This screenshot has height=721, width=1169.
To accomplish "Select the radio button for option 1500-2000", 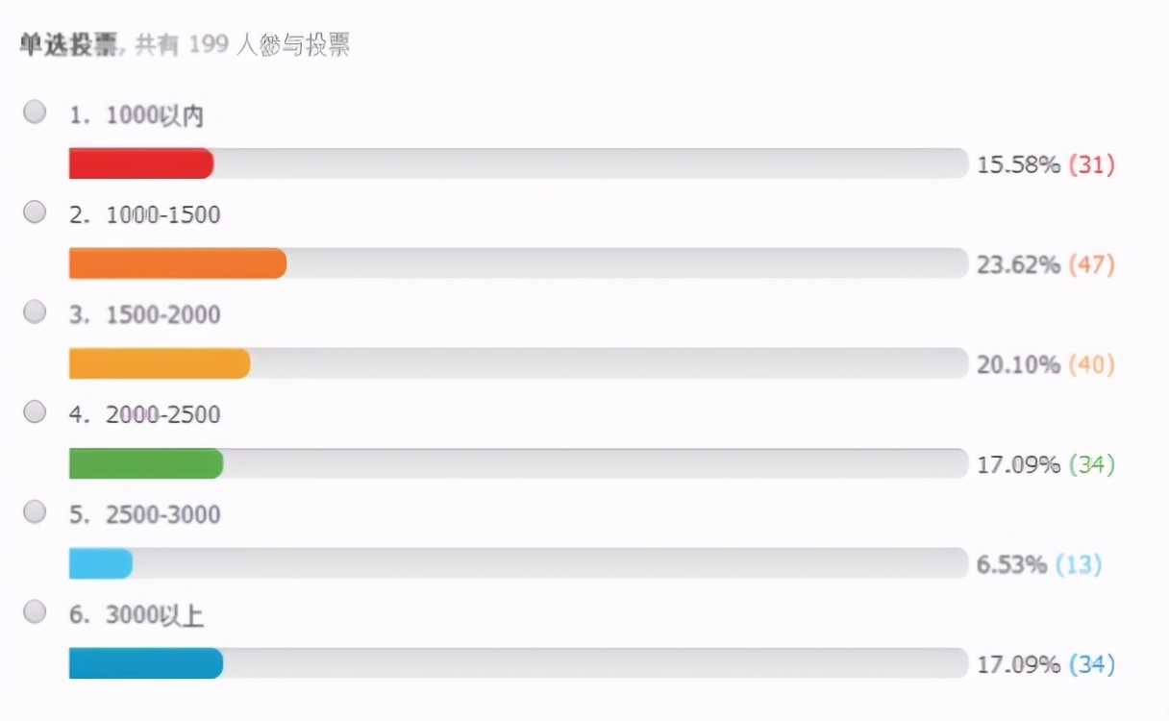I will click(x=34, y=311).
